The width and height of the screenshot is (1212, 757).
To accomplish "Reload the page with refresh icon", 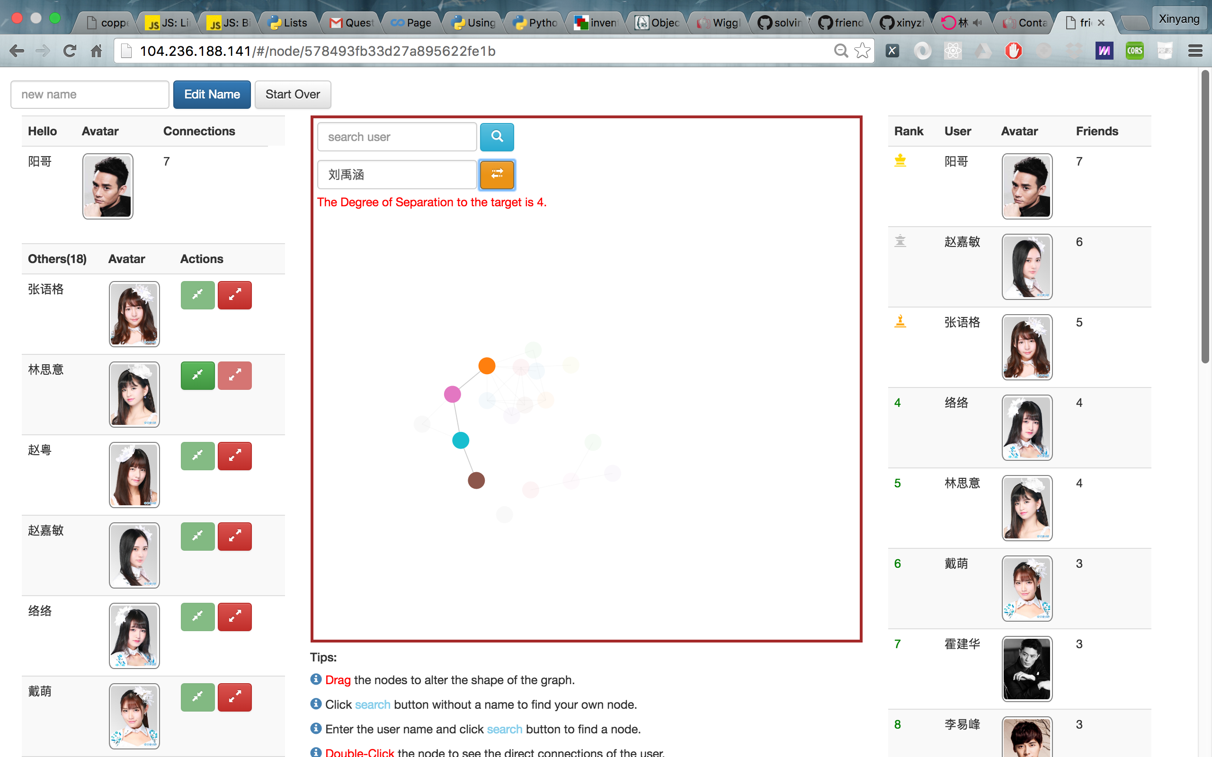I will (70, 51).
